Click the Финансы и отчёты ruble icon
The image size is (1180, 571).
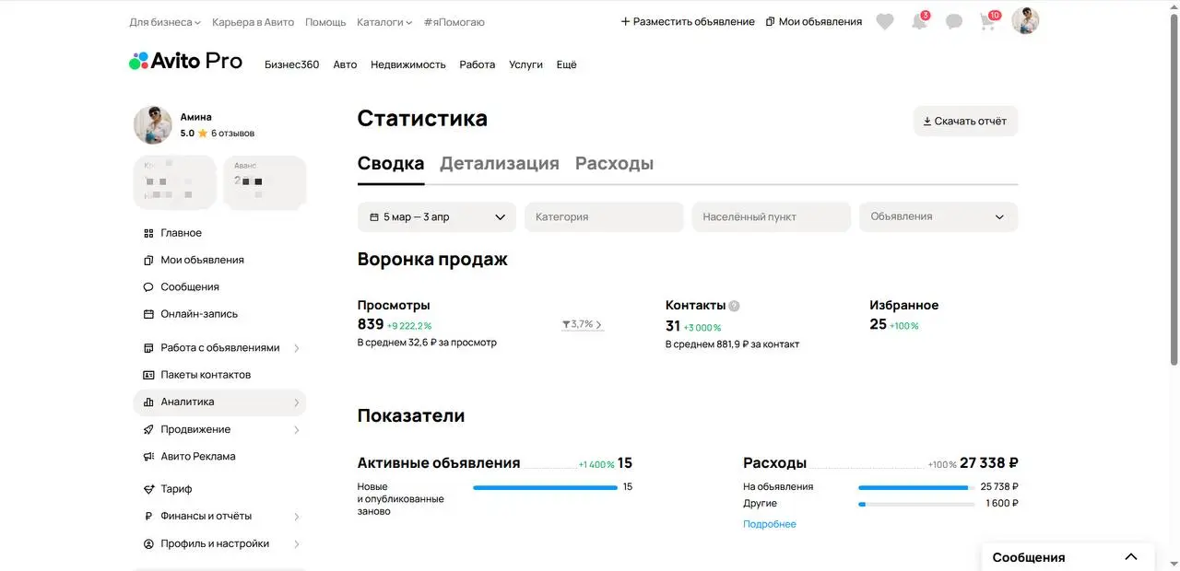[148, 517]
